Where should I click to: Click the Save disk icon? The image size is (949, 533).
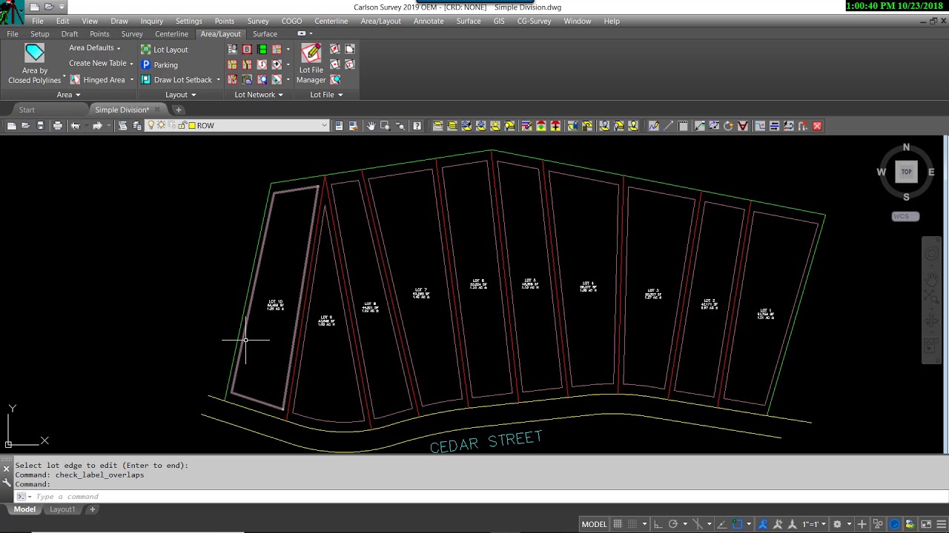click(40, 126)
